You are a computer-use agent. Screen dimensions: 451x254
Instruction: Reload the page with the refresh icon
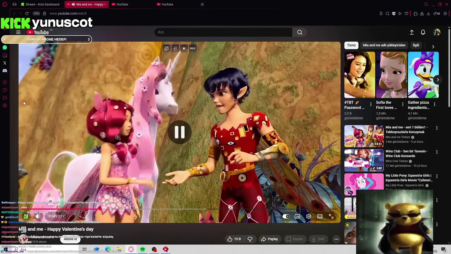pyautogui.click(x=27, y=13)
